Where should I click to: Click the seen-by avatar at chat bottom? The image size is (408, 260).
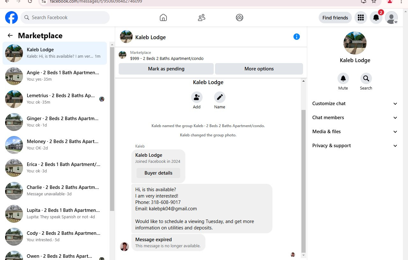coord(293,255)
